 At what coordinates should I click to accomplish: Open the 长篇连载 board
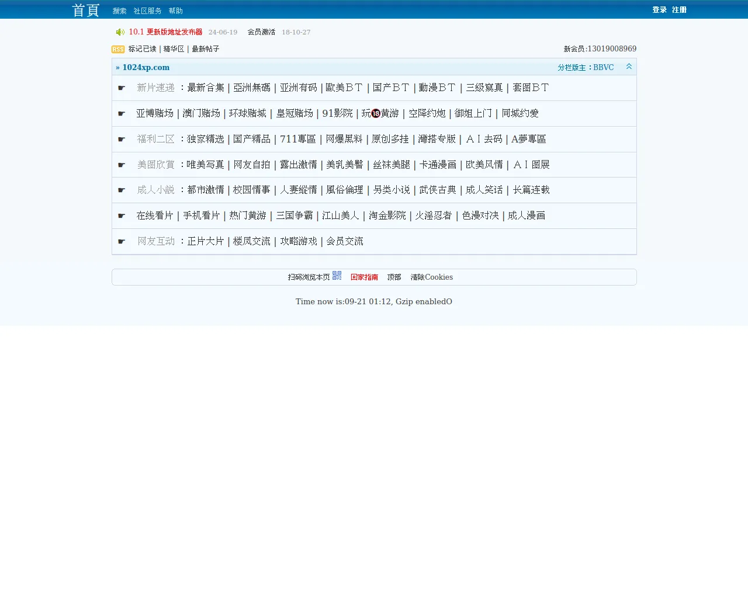pyautogui.click(x=531, y=190)
